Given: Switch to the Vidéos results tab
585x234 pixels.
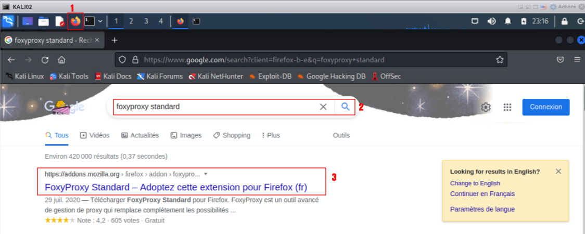Looking at the screenshot, I should coord(95,135).
